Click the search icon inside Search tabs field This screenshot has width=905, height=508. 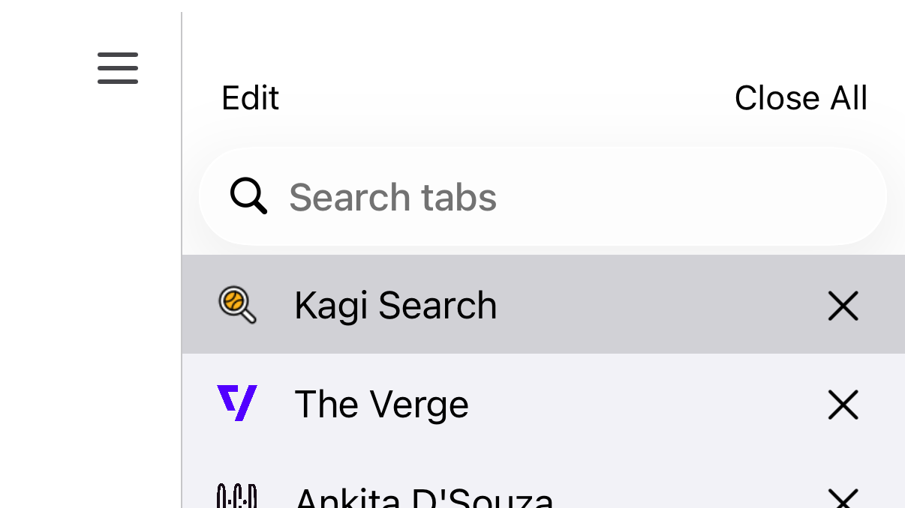(248, 196)
